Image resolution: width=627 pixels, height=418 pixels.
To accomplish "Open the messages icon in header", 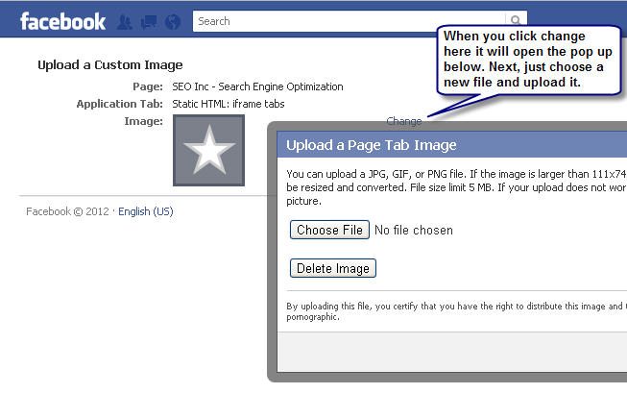I will [149, 22].
